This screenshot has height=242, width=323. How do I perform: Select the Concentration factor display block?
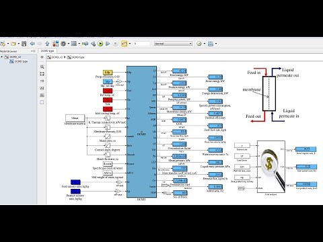tap(180, 144)
